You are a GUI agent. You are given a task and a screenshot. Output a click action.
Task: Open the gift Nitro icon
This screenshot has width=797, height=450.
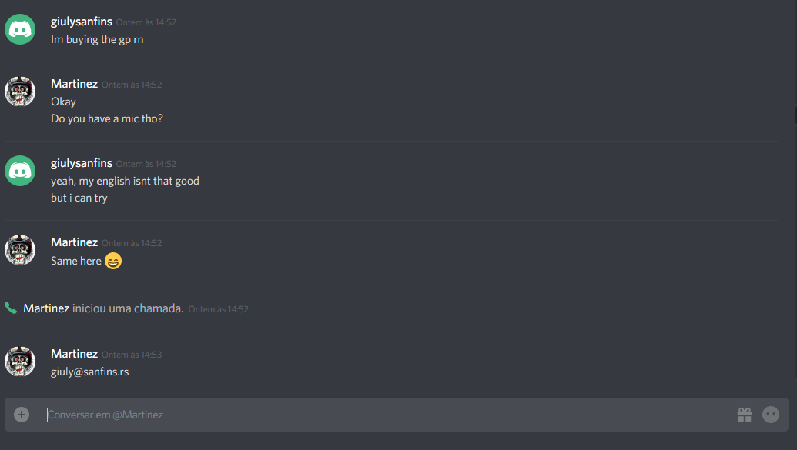coord(745,415)
